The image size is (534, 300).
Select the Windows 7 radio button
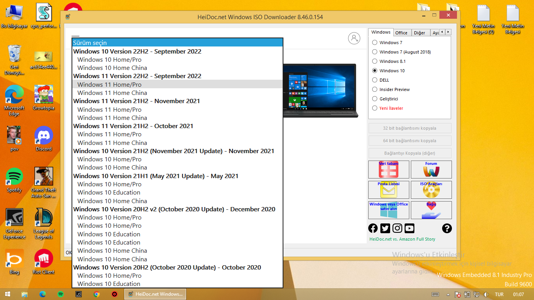(x=375, y=43)
